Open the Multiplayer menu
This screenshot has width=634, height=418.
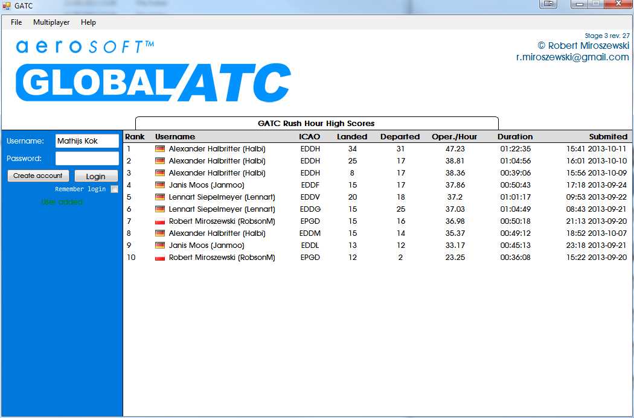click(51, 22)
